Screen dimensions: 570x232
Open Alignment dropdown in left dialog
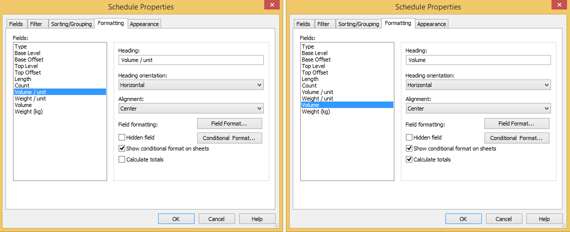pyautogui.click(x=191, y=108)
